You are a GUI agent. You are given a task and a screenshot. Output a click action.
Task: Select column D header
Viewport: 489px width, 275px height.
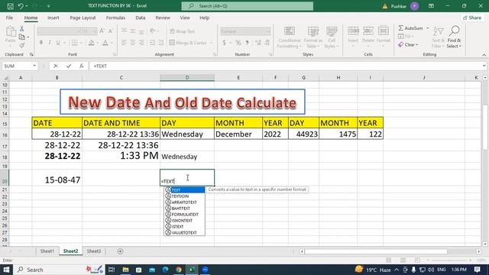pyautogui.click(x=187, y=78)
